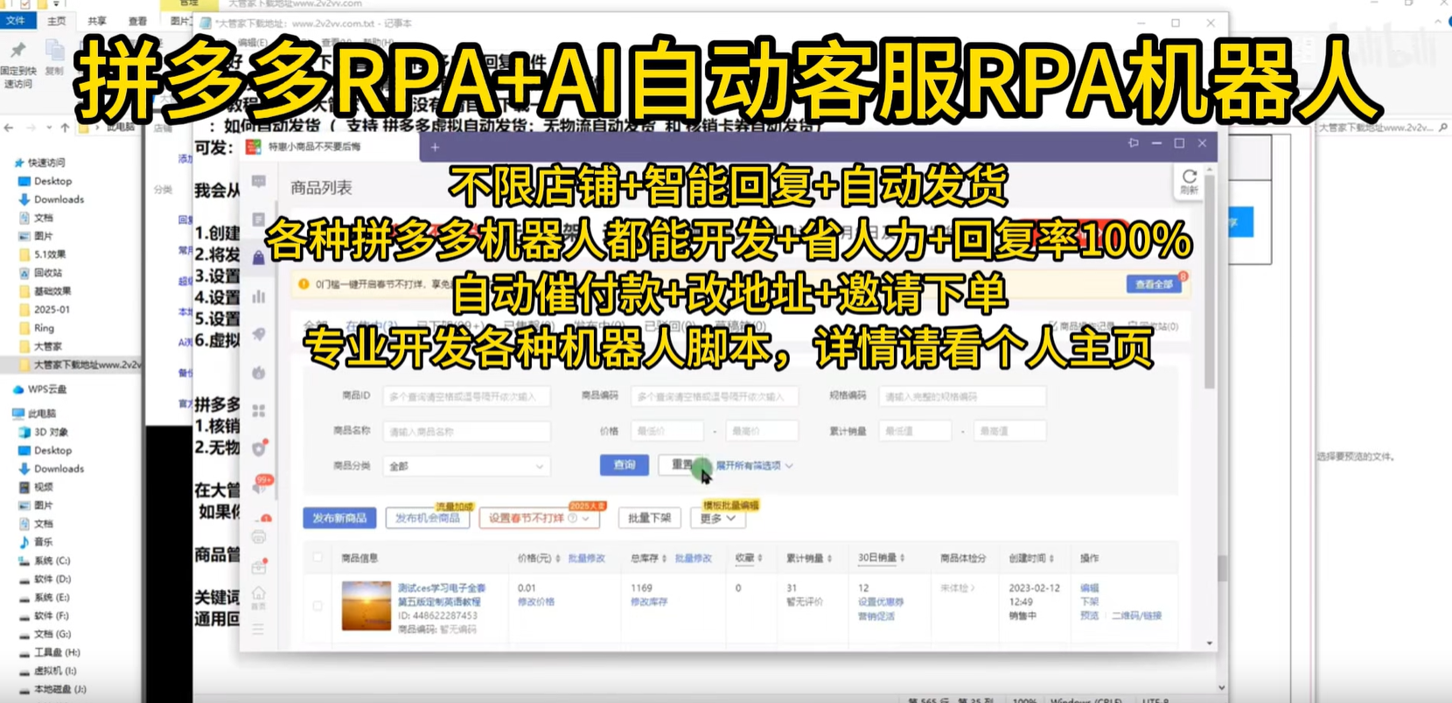Screen dimensions: 1452x703
Task: Click the shield icon in sidebar
Action: pyautogui.click(x=259, y=449)
